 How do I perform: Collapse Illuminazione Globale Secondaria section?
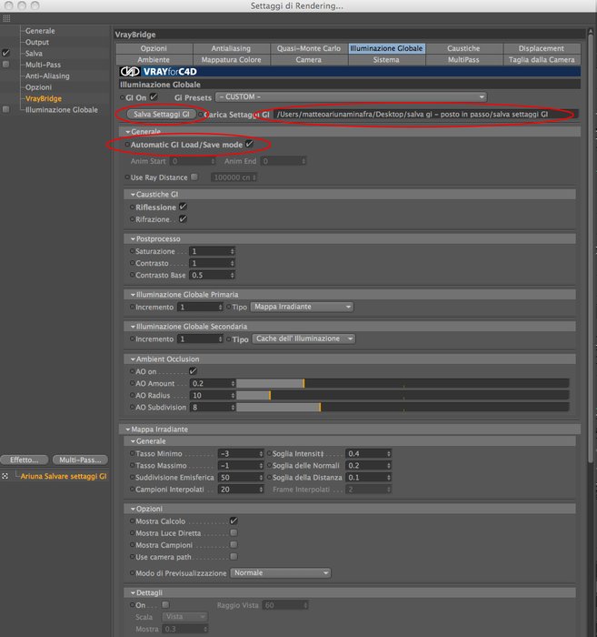point(133,327)
